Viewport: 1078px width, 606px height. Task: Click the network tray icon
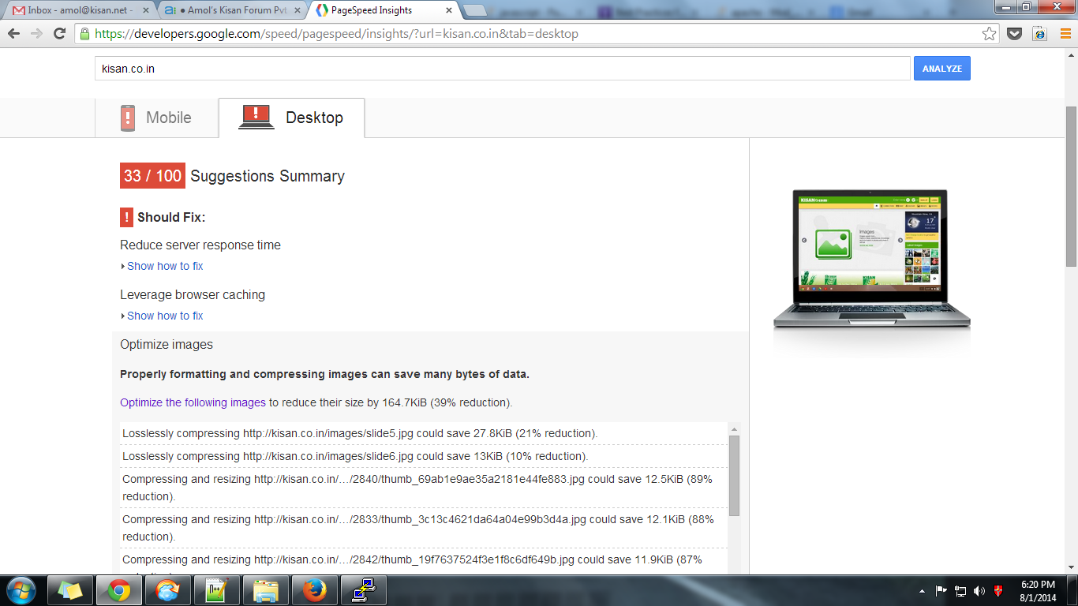960,590
